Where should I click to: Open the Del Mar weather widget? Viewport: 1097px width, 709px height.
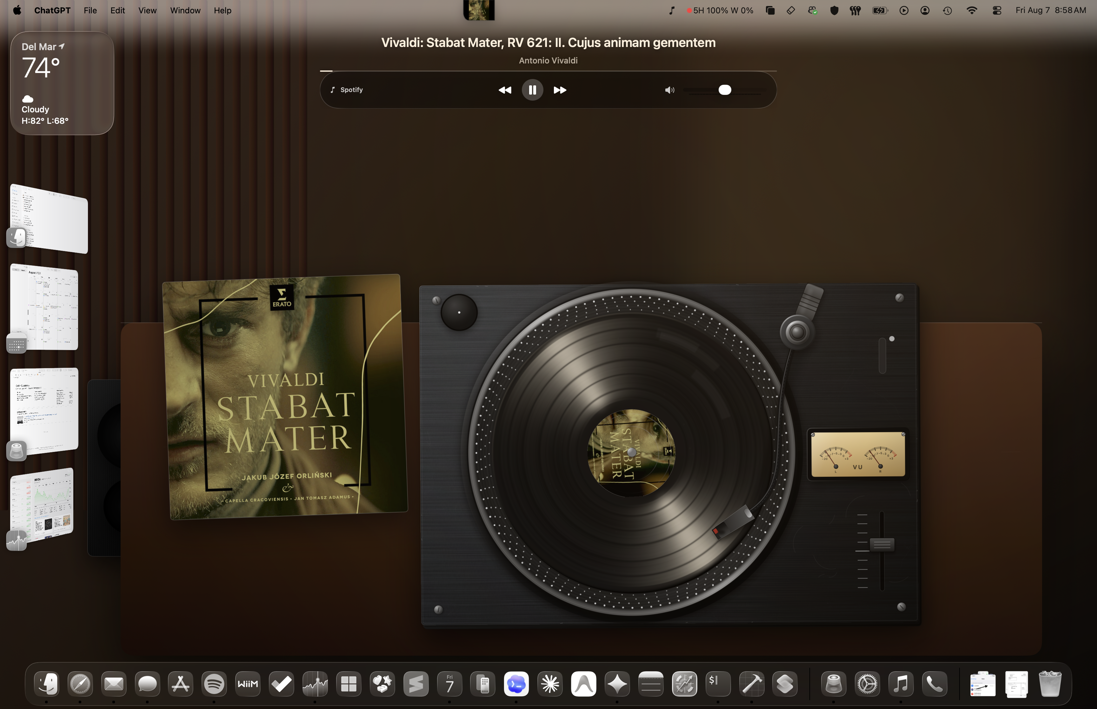tap(62, 83)
